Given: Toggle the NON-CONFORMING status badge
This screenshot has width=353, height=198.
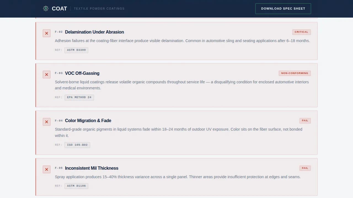Looking at the screenshot, I should (x=295, y=73).
